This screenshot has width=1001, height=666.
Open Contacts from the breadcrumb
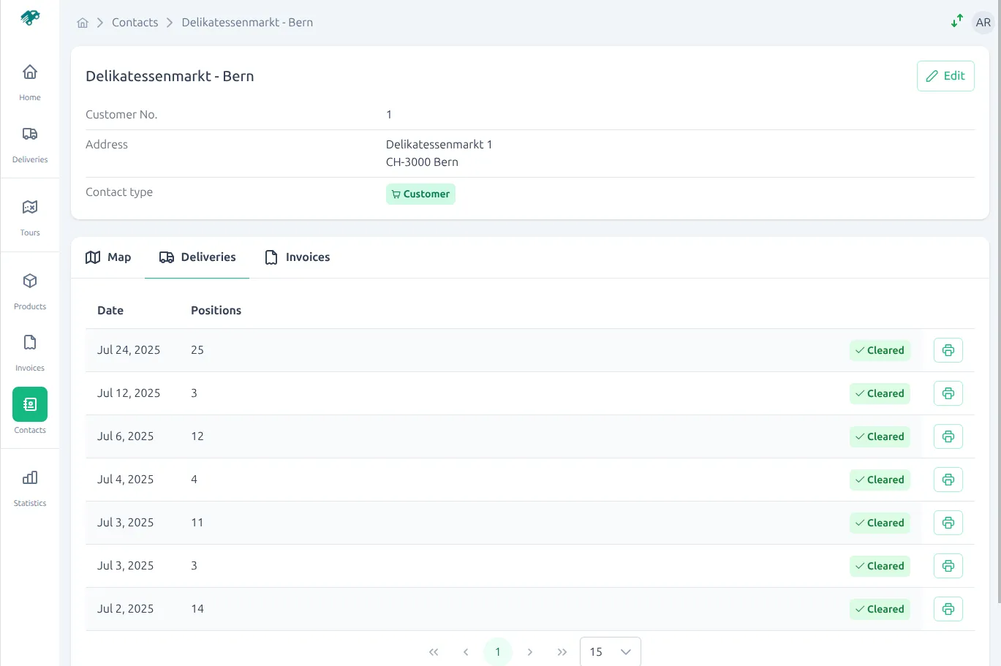pos(135,22)
